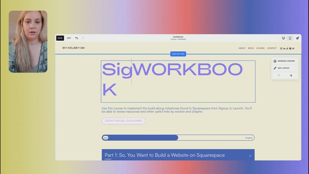The height and width of the screenshot is (174, 309).
Task: Move section up with arrow icon
Action: pos(278,75)
